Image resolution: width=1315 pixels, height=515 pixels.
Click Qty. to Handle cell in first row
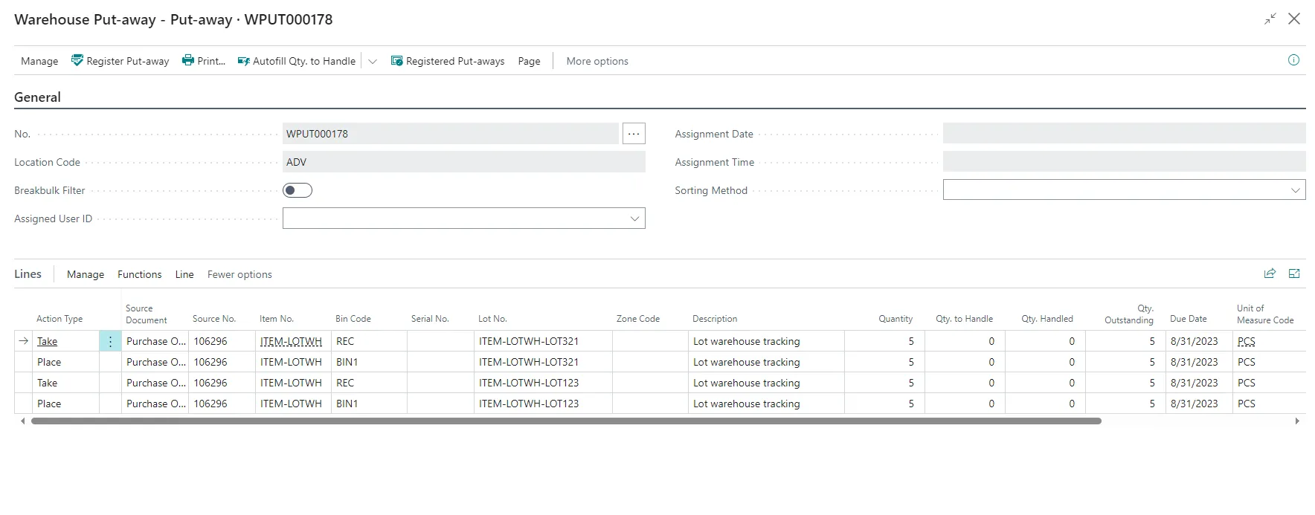pos(964,341)
